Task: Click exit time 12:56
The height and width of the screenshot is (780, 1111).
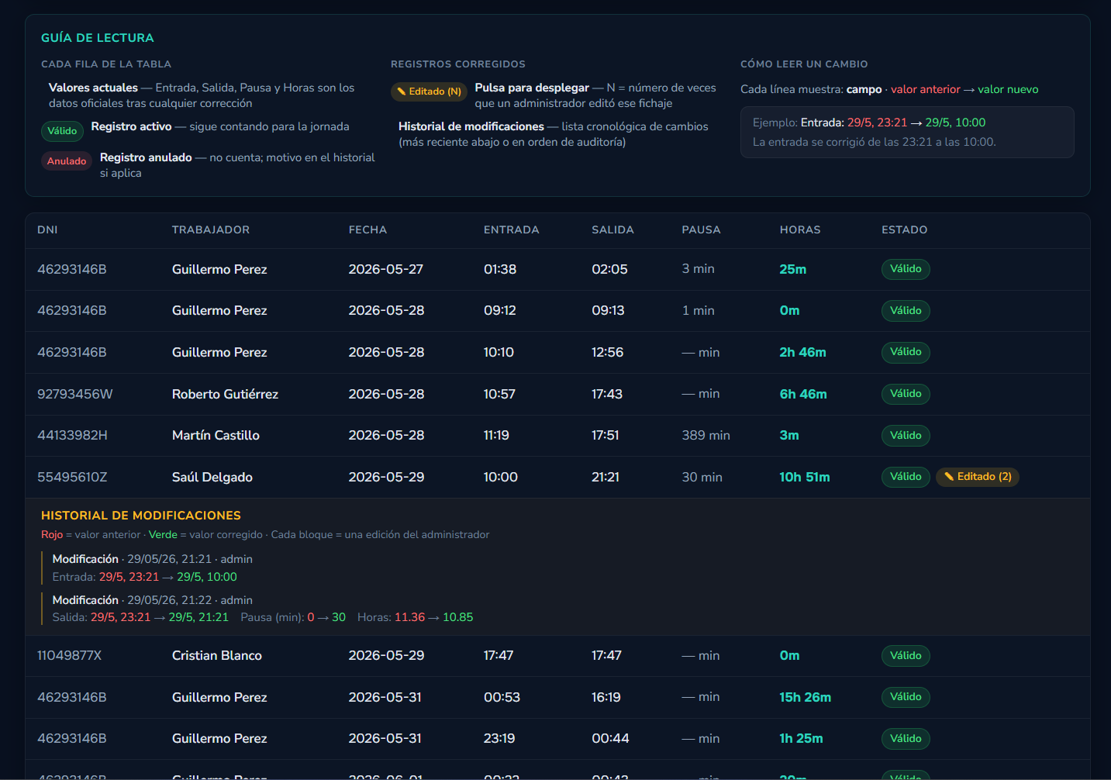Action: [x=608, y=352]
